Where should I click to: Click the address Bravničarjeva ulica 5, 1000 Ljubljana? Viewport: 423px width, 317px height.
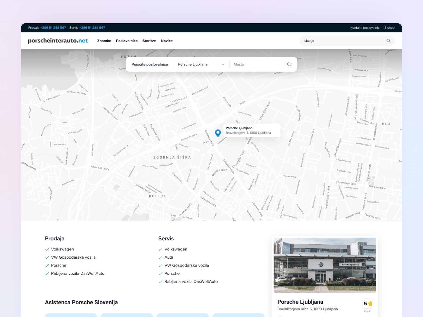point(307,309)
